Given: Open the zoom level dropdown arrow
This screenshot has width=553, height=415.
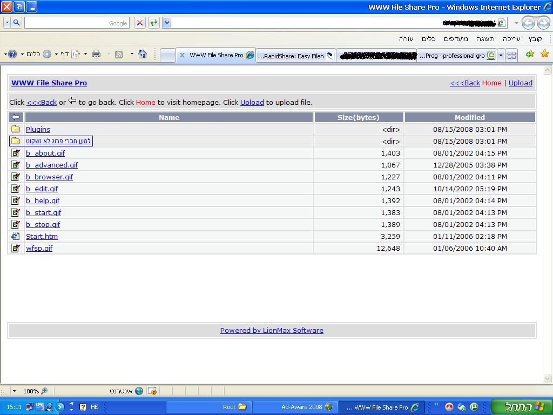Looking at the screenshot, I should [x=14, y=391].
